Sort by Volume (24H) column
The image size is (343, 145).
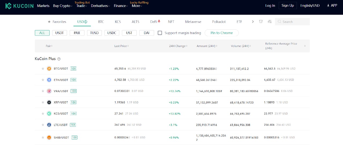point(241,46)
